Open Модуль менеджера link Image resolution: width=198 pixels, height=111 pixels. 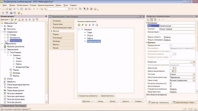(x=167, y=40)
